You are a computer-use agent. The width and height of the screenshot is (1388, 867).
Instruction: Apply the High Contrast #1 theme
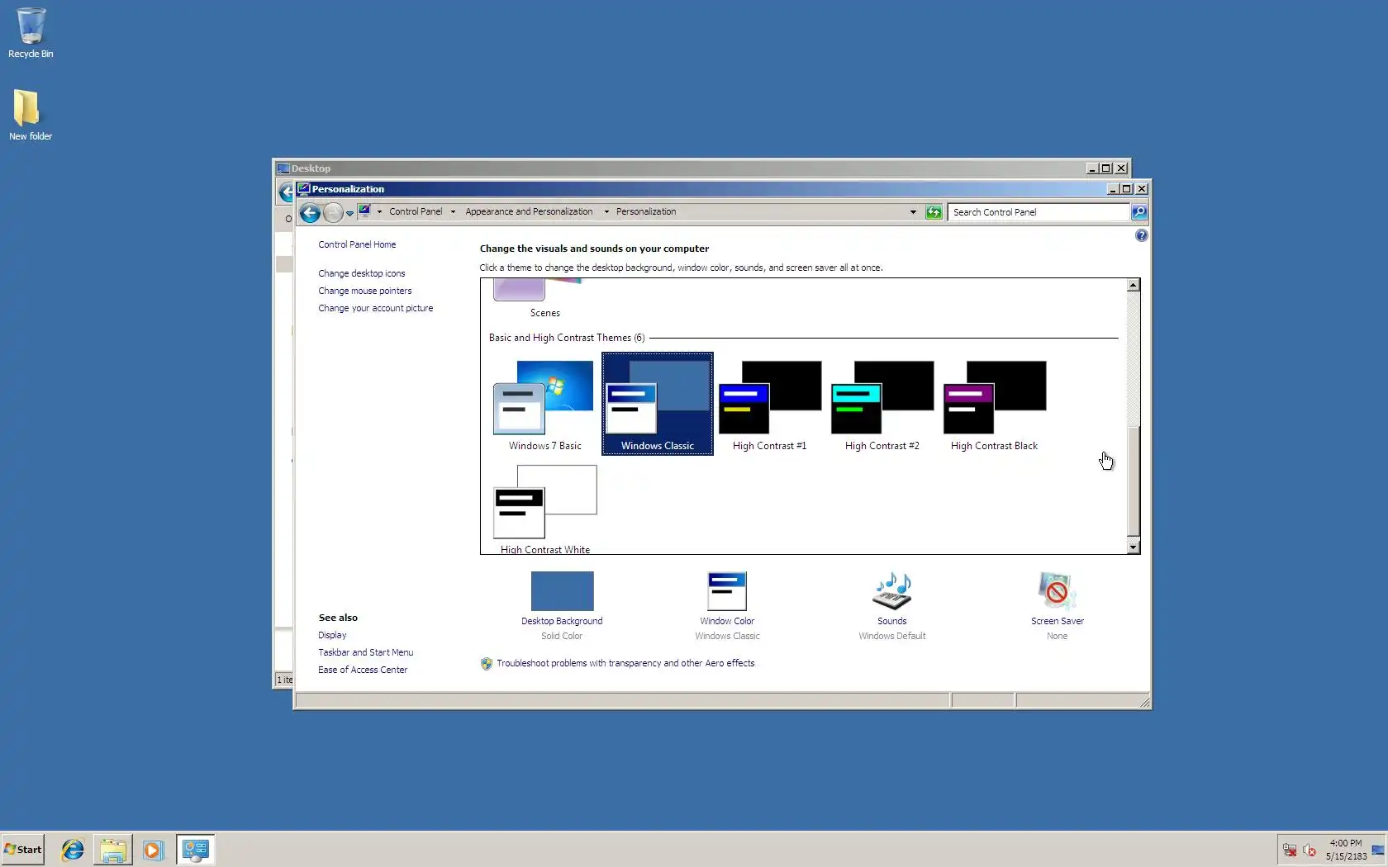pos(769,405)
